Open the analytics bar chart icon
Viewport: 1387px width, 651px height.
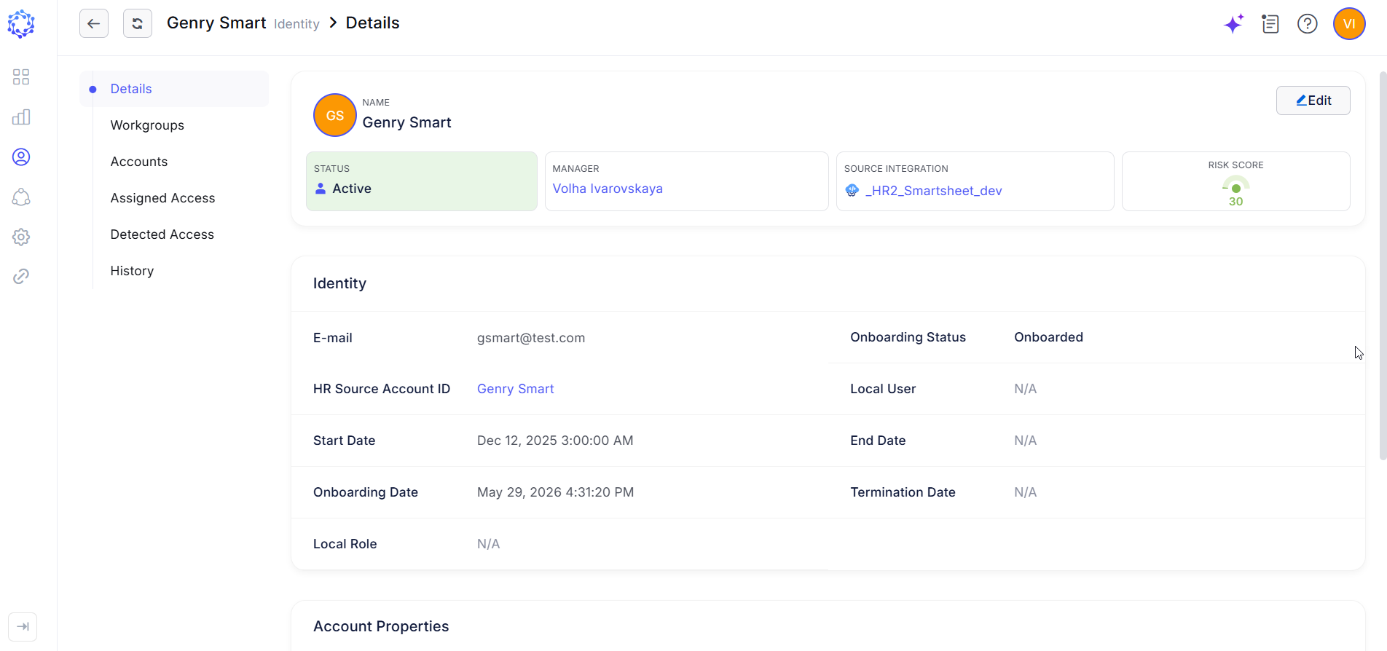click(21, 117)
